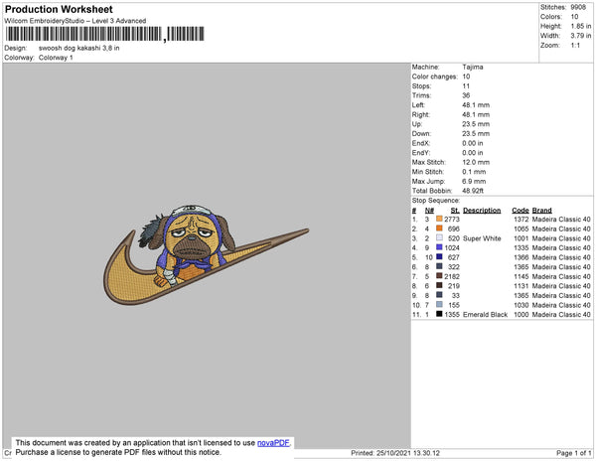Open the novaPDF link in the notice
The height and width of the screenshot is (461, 596).
click(x=273, y=443)
